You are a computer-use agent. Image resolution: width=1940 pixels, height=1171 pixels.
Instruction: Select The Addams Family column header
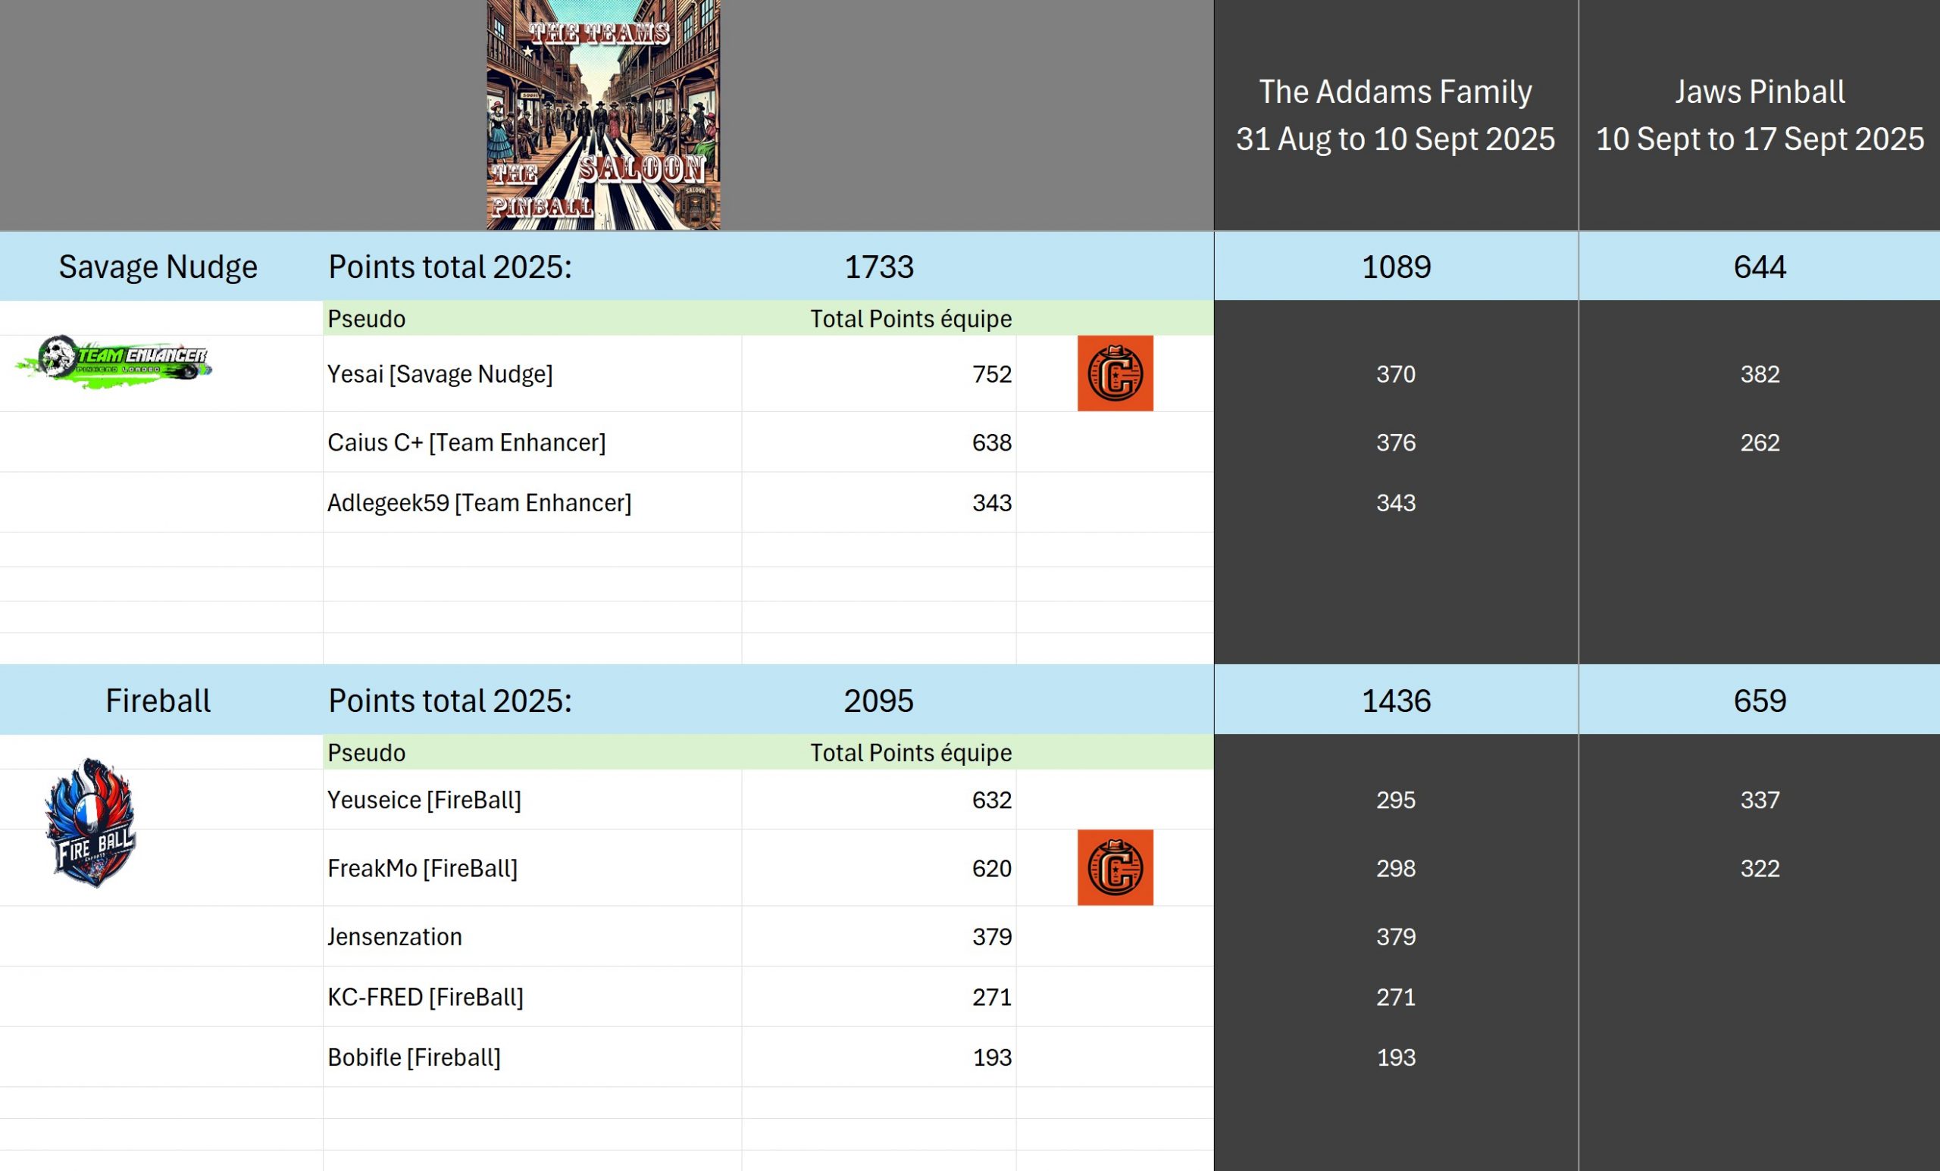(x=1395, y=115)
